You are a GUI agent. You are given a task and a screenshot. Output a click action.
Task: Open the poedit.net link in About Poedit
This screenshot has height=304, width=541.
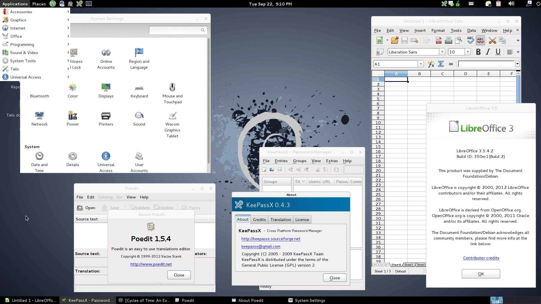coord(151,264)
